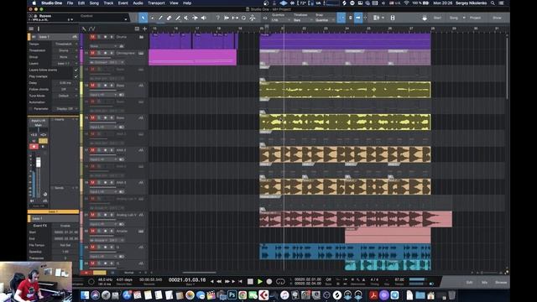Click the Start page button

[437, 18]
